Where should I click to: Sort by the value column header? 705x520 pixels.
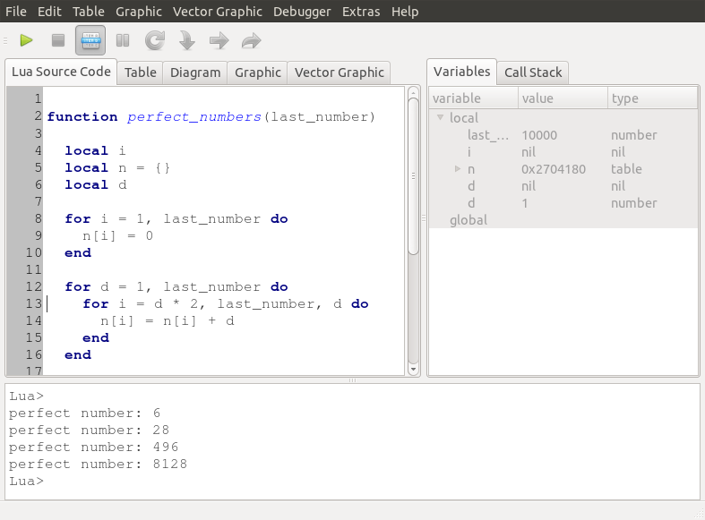tap(563, 98)
